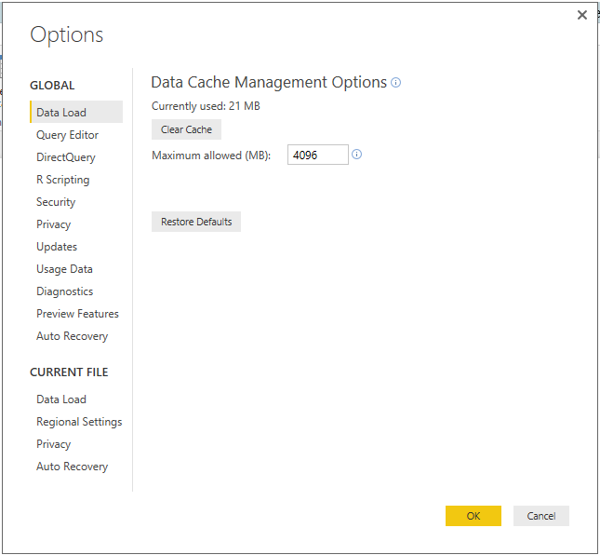Open Updates settings
The width and height of the screenshot is (600, 555).
click(x=57, y=247)
